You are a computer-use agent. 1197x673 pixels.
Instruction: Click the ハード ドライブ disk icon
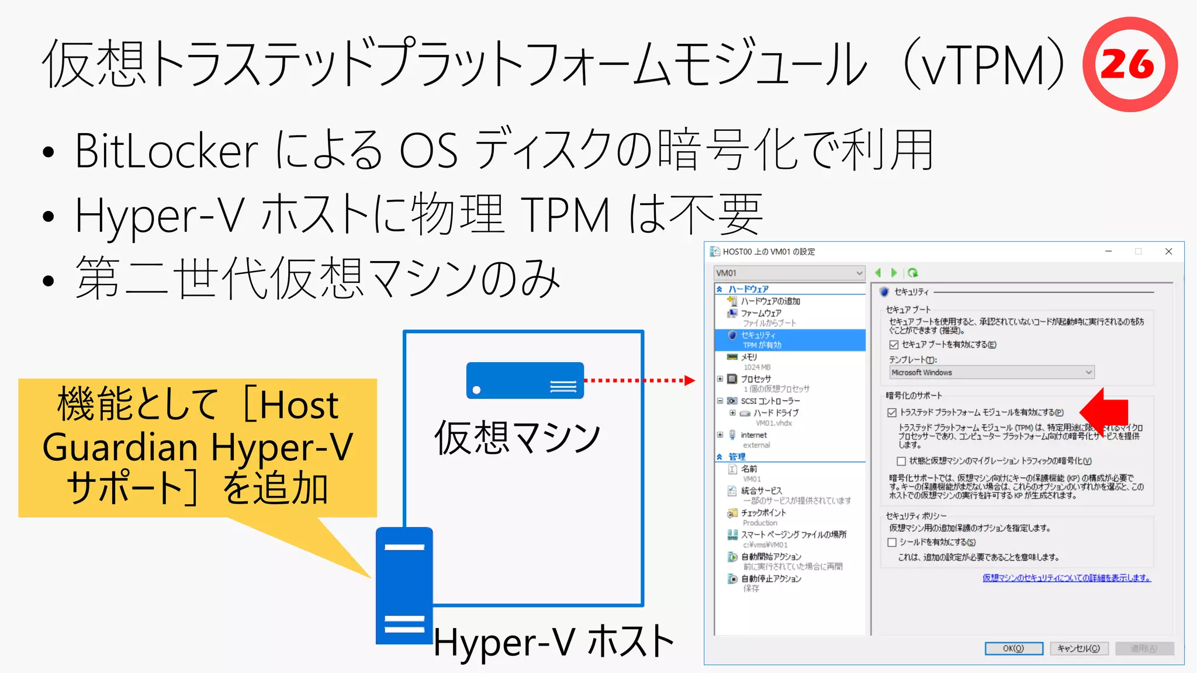pyautogui.click(x=745, y=413)
